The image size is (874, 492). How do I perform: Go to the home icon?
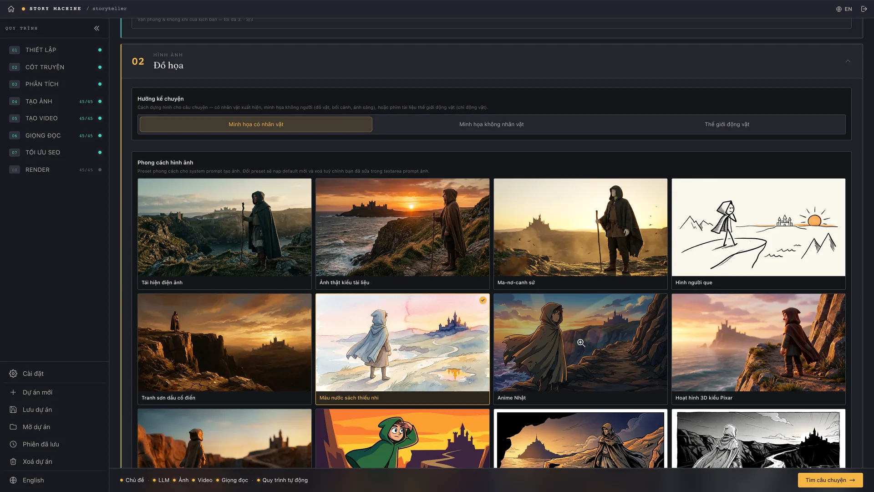pos(11,9)
